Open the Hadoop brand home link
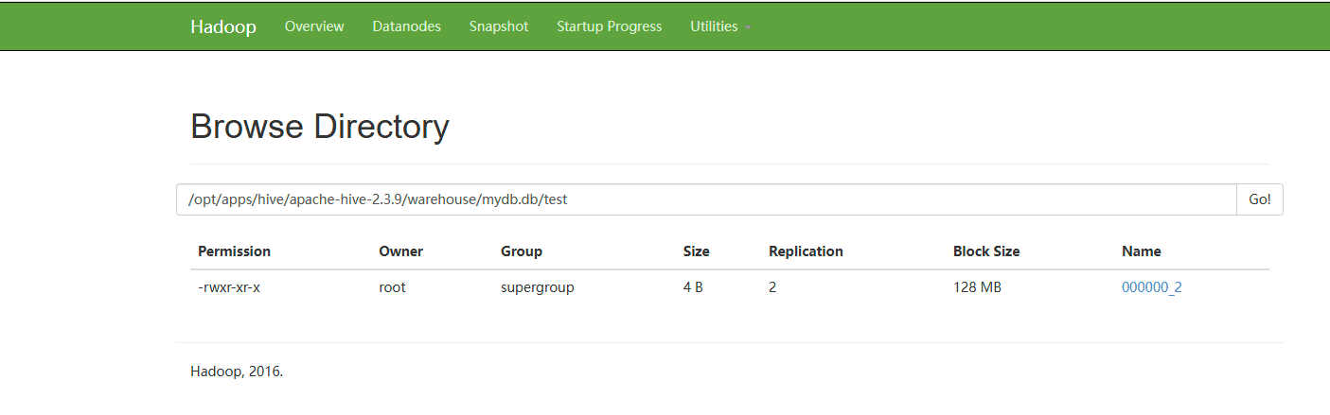This screenshot has height=415, width=1330. click(222, 26)
